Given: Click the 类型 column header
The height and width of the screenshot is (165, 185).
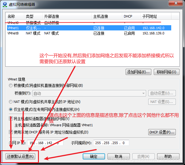Looking at the screenshot, I should 33,16.
